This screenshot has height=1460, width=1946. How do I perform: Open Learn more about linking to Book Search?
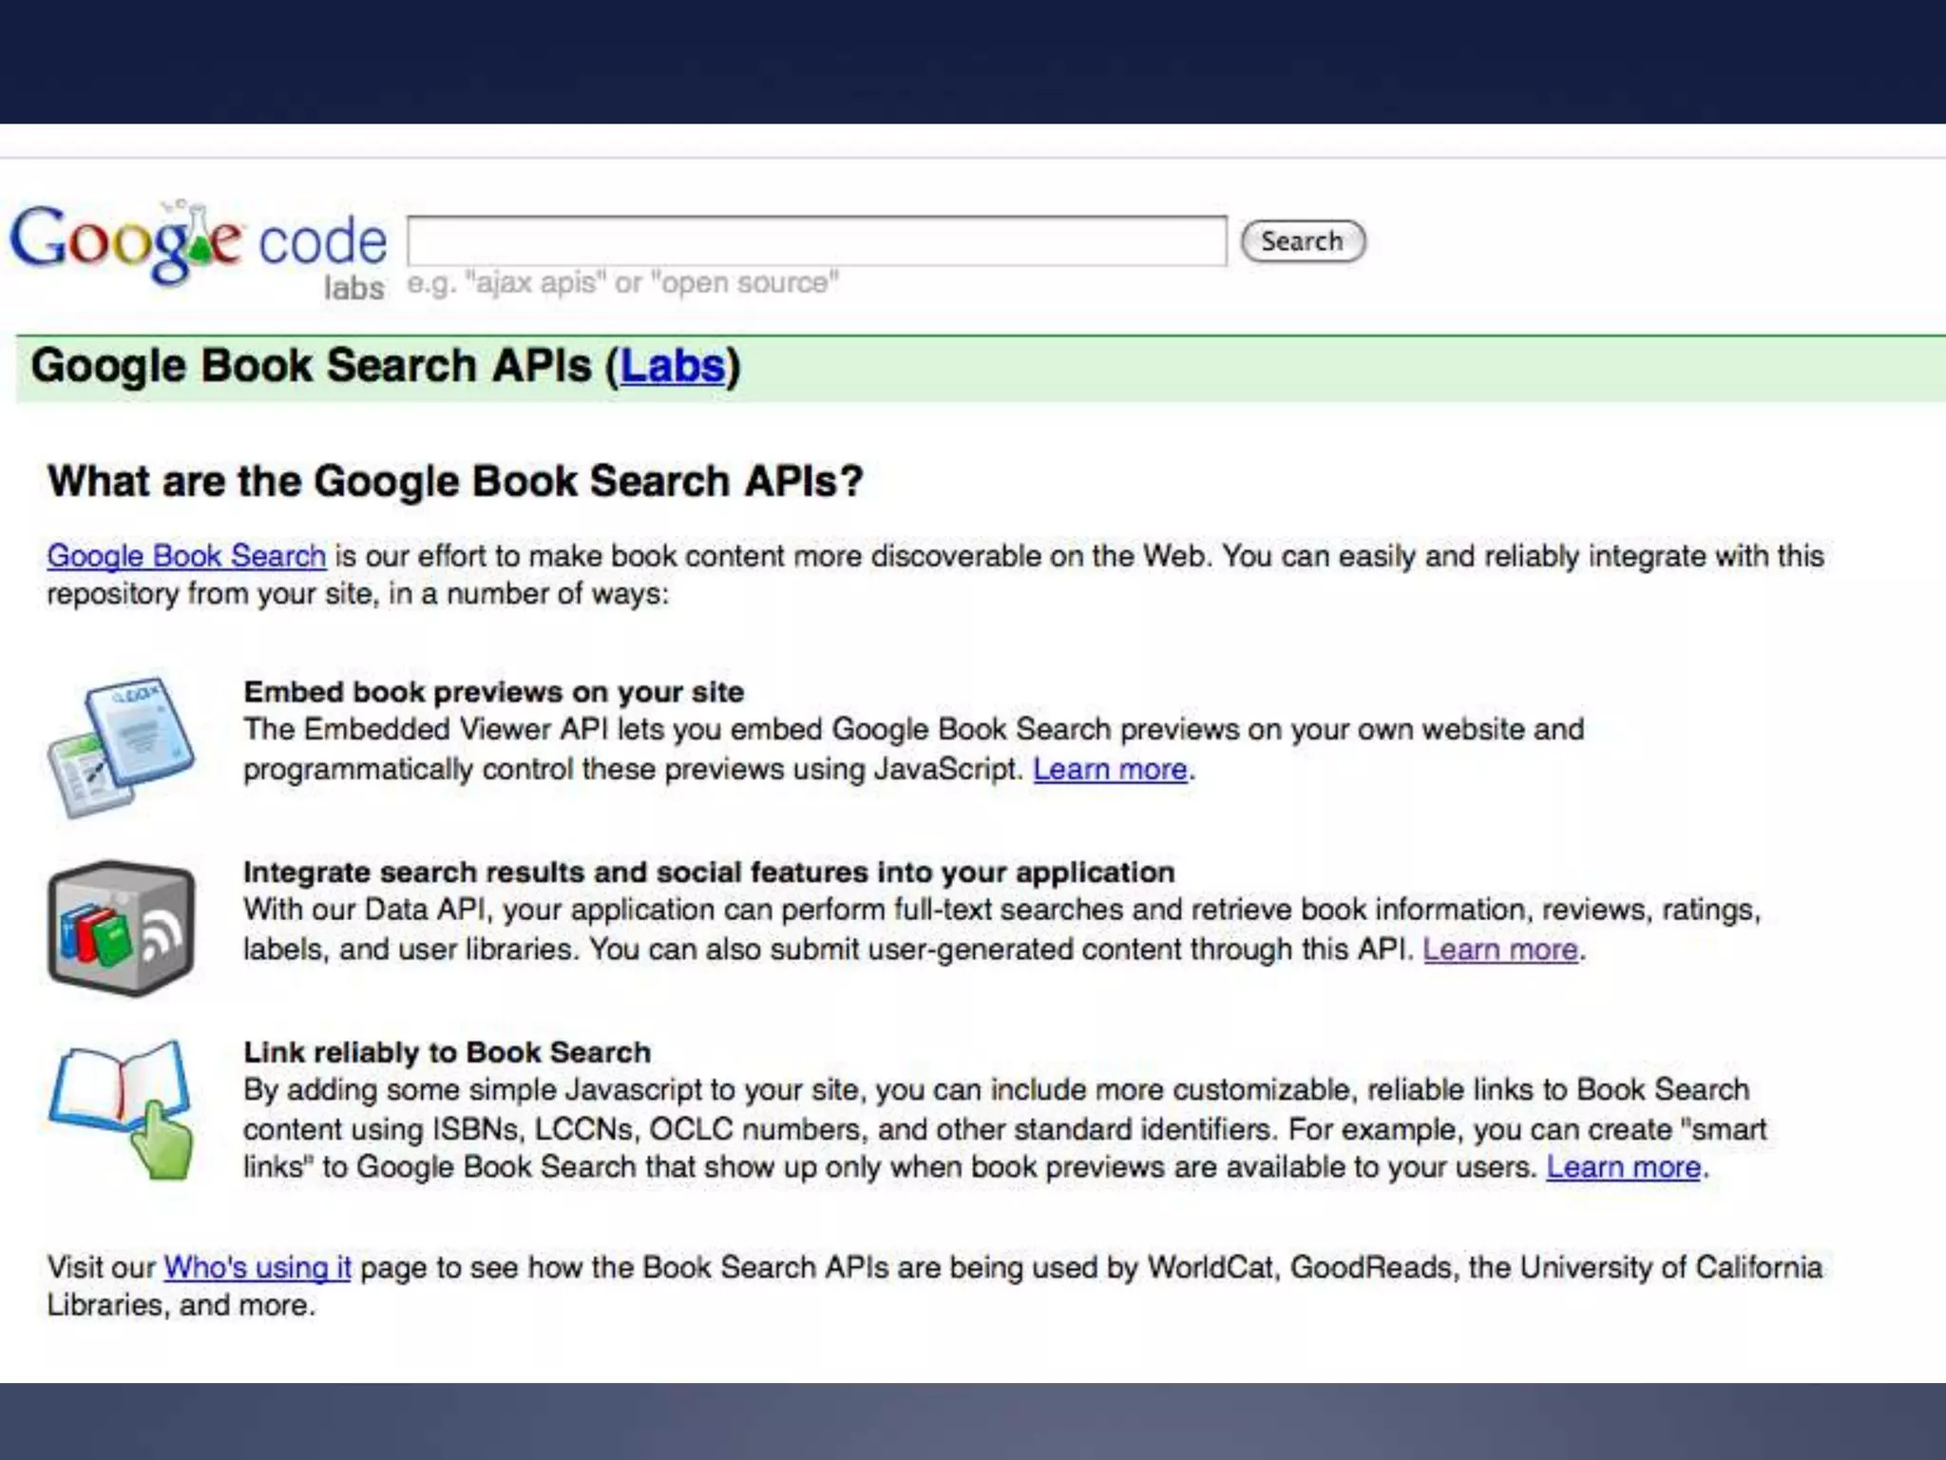pyautogui.click(x=1623, y=1167)
